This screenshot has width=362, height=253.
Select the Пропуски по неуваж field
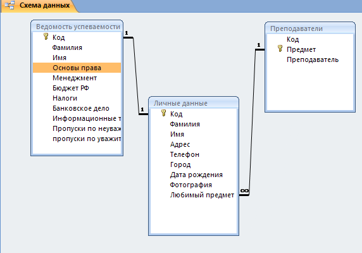(77, 128)
